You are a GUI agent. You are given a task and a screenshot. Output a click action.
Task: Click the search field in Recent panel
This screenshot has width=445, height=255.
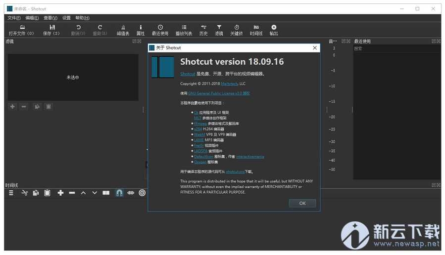(397, 49)
